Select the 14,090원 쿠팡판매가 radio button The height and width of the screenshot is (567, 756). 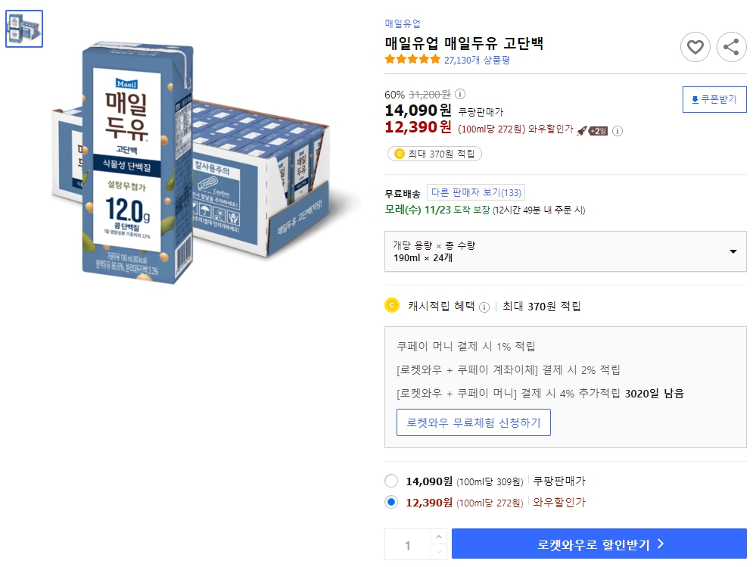pyautogui.click(x=391, y=481)
